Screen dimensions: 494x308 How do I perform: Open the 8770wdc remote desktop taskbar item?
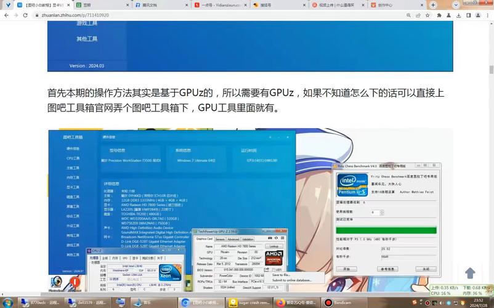pos(39,302)
